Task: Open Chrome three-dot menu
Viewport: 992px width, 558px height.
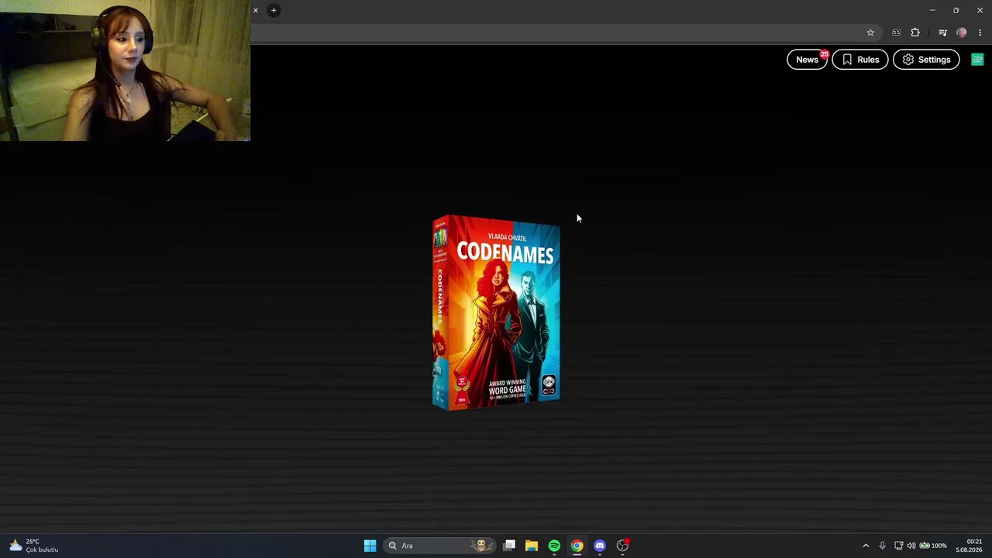Action: click(x=980, y=33)
